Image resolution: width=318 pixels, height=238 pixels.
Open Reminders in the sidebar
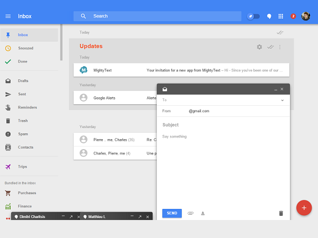[x=29, y=107]
